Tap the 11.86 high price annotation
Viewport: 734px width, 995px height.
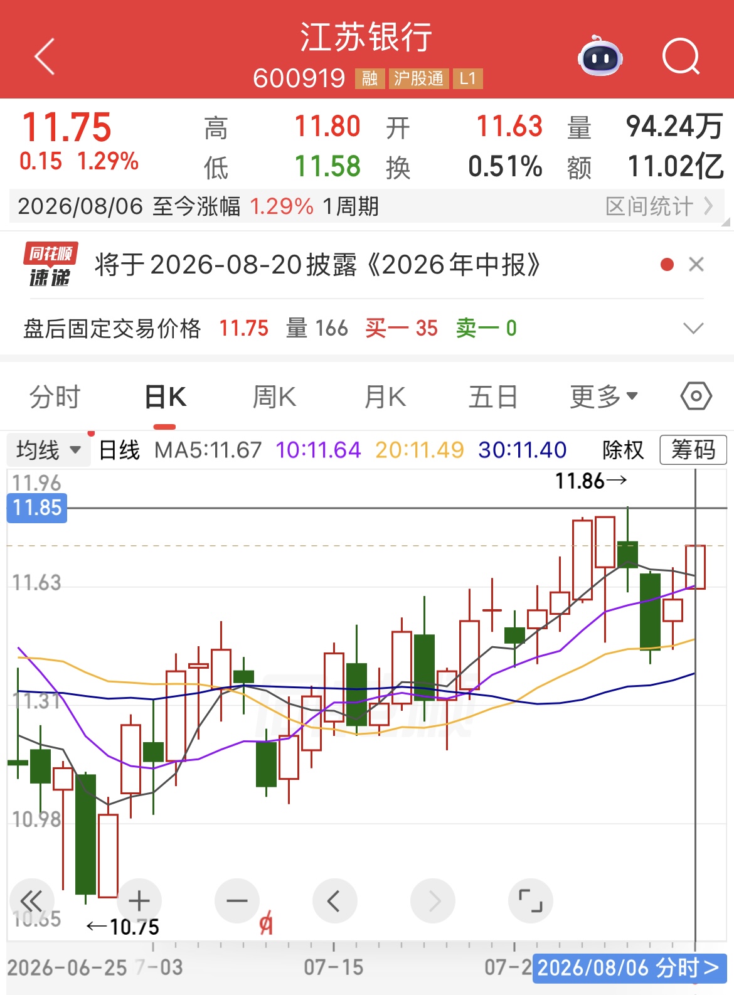click(591, 481)
